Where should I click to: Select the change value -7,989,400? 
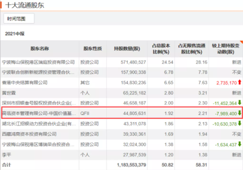click(226, 113)
